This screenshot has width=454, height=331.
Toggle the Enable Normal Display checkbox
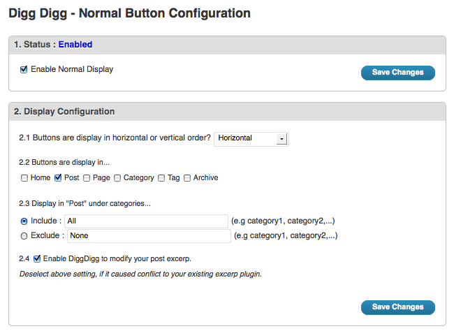24,69
